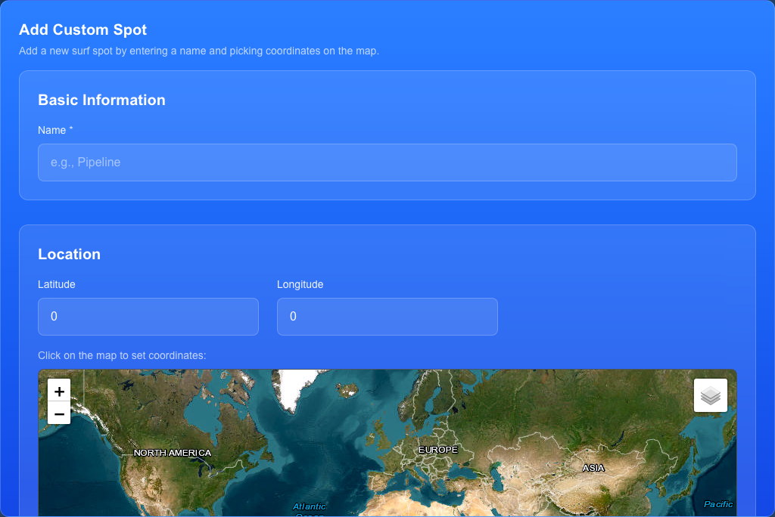Click the white layers button over the satellite map
775x517 pixels.
pos(710,395)
